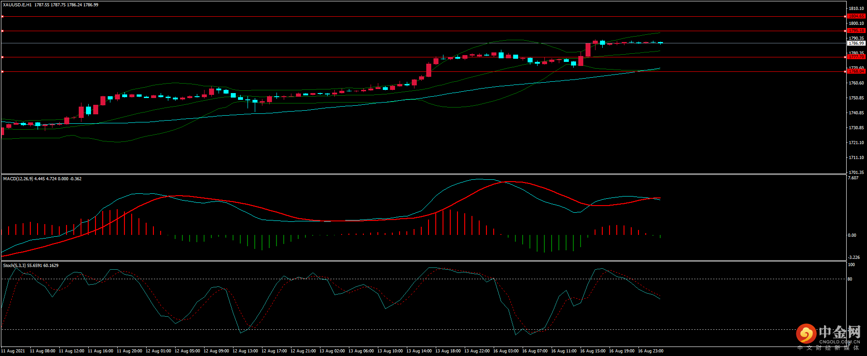This screenshot has height=356, width=867.
Task: Select the left anchor of 1768.04 line
Action: pyautogui.click(x=2, y=72)
